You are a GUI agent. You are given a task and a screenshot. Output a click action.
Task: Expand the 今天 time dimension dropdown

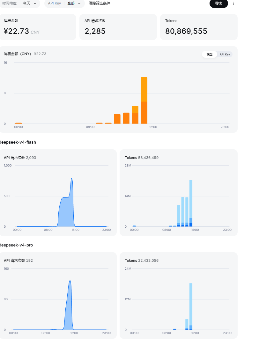pos(29,3)
